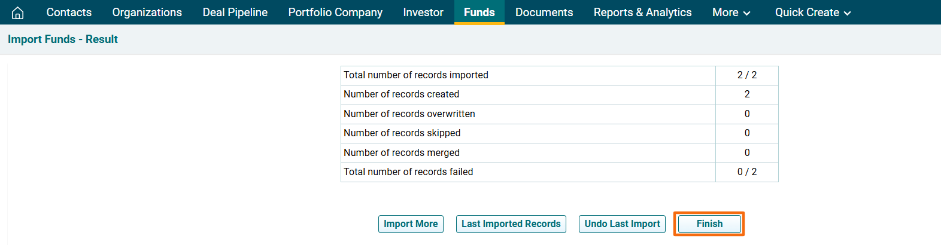This screenshot has width=941, height=245.
Task: Go to the Home icon
Action: [18, 13]
